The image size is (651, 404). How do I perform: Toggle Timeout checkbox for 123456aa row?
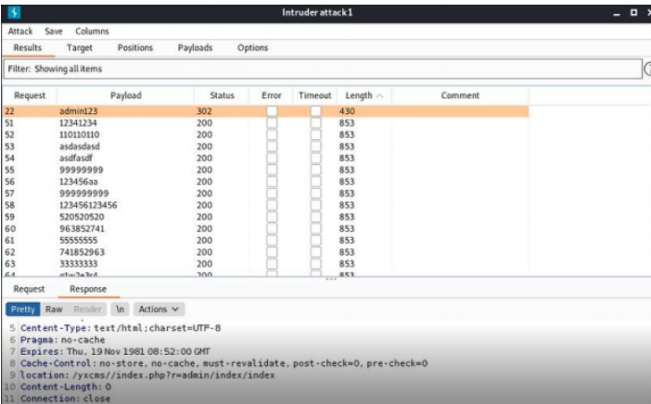315,182
